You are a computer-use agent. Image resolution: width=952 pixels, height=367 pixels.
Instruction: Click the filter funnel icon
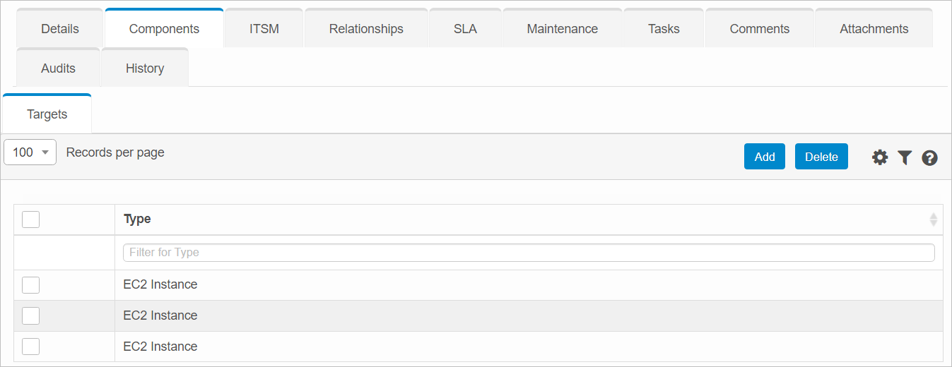[x=905, y=157]
